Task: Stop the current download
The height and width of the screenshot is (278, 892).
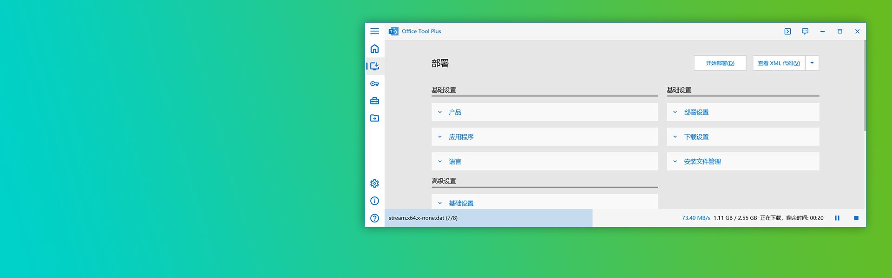Action: [856, 218]
